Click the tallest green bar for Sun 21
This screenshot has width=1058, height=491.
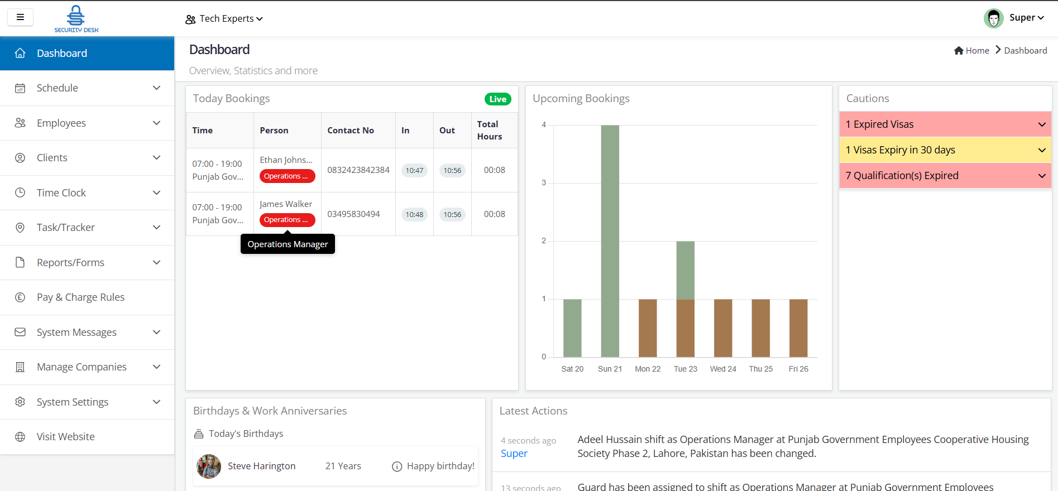tap(610, 240)
